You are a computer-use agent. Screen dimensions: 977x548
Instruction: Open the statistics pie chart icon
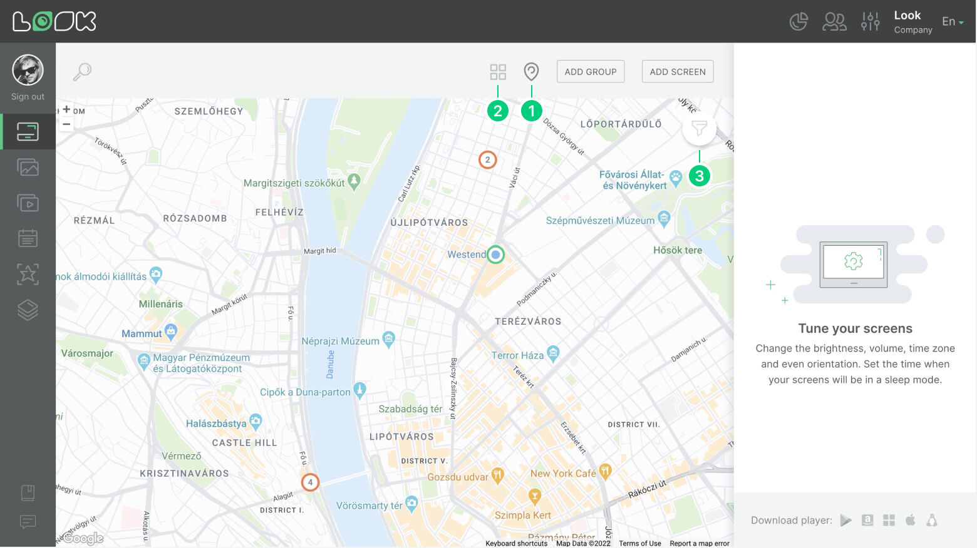pyautogui.click(x=799, y=21)
